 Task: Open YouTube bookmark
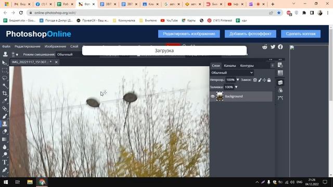coord(169,21)
